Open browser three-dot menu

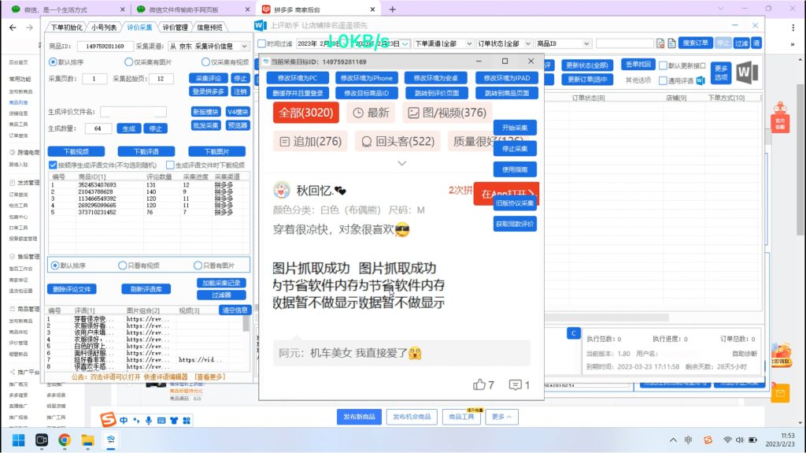coord(793,28)
